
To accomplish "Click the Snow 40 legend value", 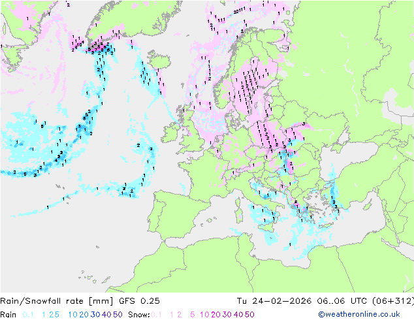I will pos(238,315).
